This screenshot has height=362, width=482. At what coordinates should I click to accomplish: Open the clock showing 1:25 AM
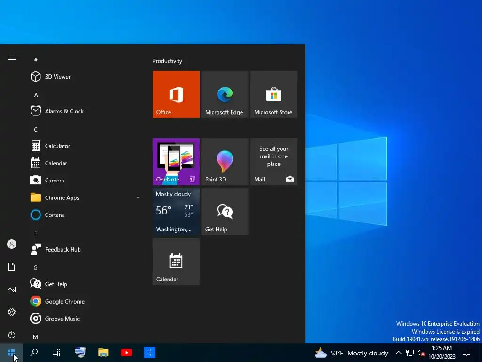pos(442,353)
